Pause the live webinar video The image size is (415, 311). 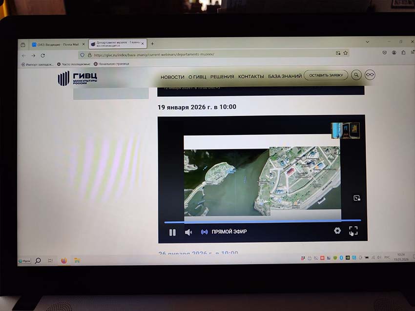pyautogui.click(x=172, y=232)
